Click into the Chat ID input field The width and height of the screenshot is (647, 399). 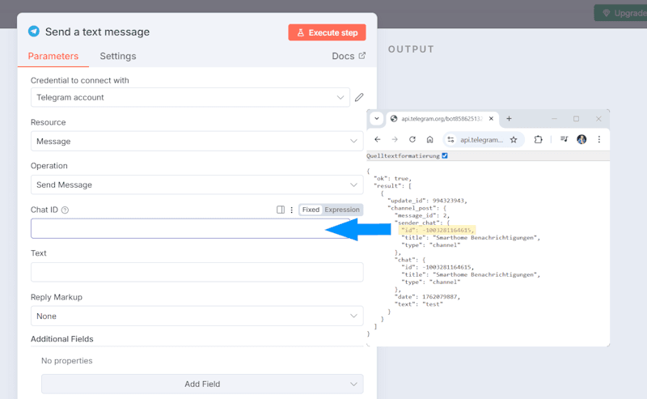click(162, 229)
